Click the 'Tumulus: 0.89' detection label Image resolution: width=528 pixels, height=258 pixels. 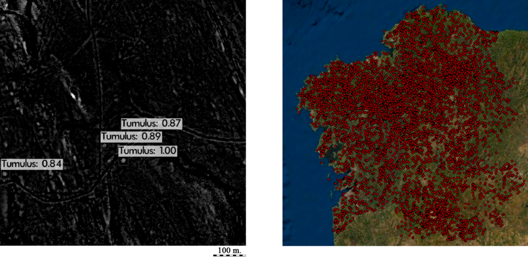[131, 136]
